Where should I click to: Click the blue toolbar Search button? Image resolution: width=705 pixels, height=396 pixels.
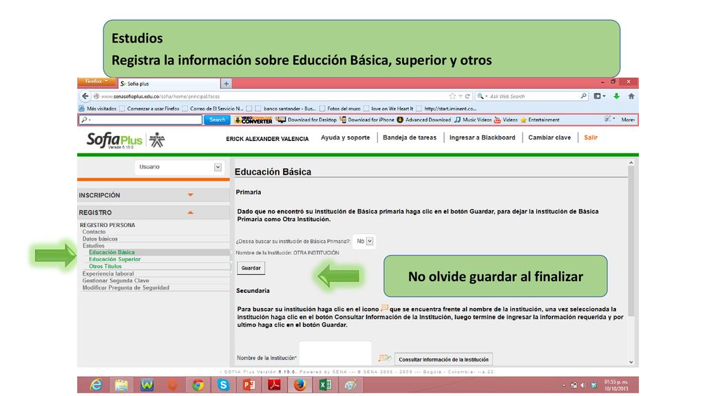[x=217, y=120]
